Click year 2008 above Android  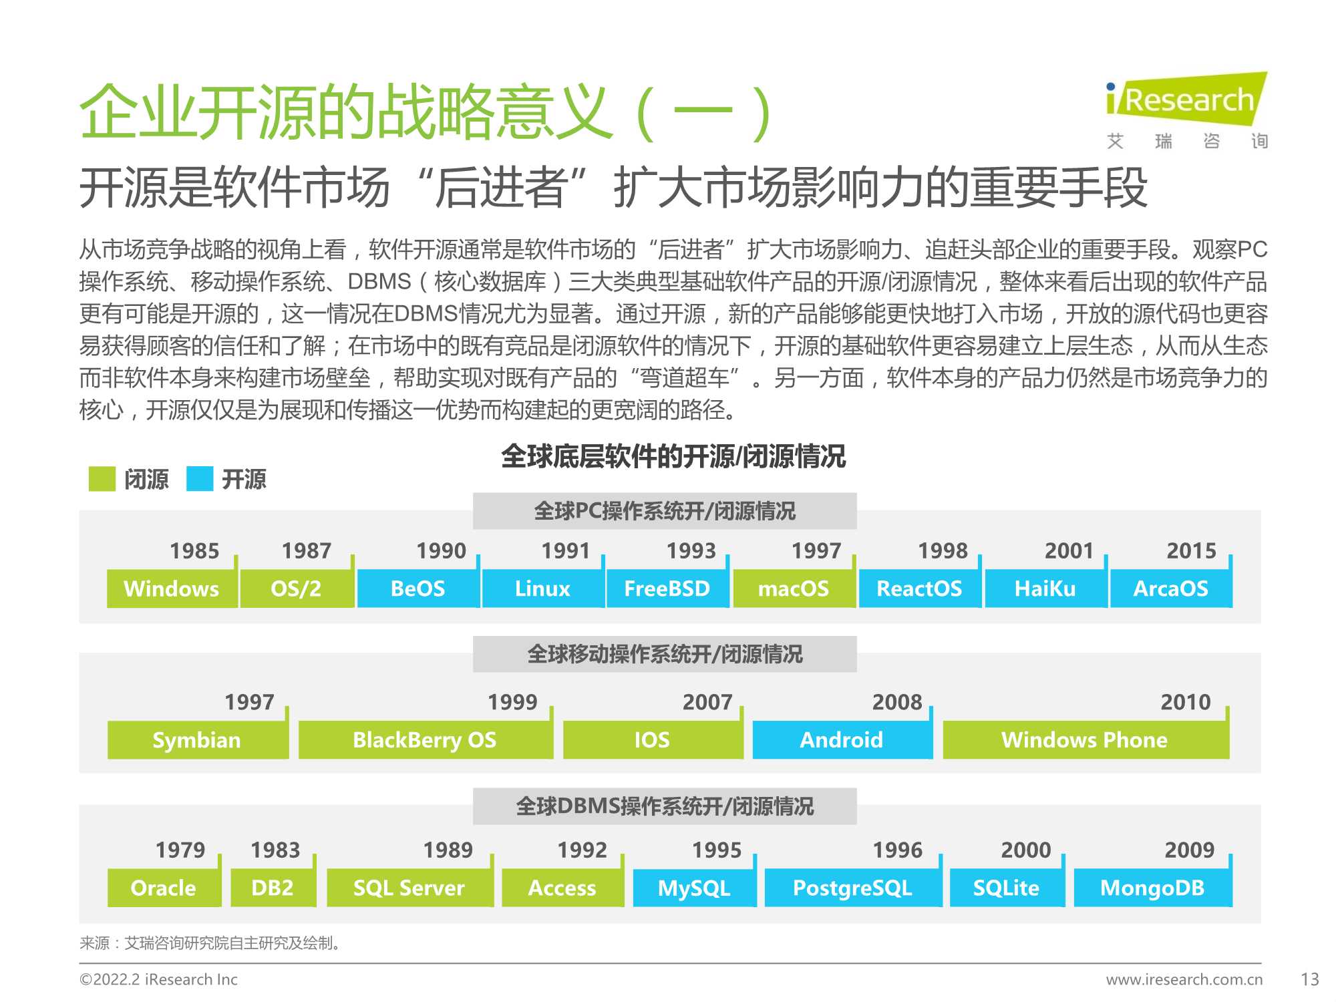(x=896, y=702)
